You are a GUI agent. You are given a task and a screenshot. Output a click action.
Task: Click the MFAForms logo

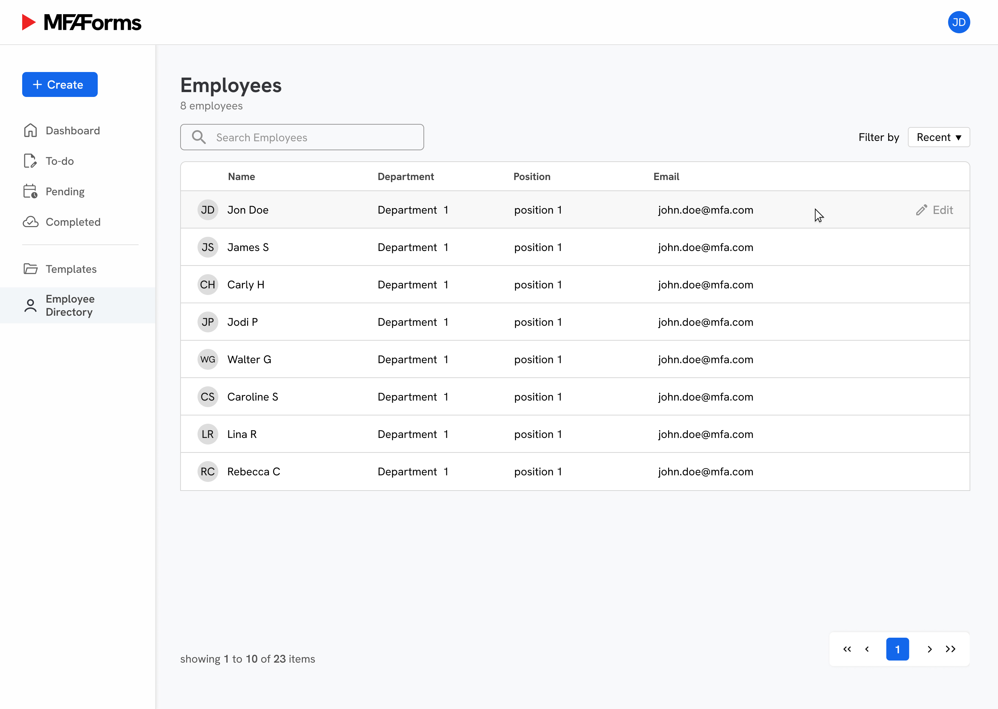82,22
